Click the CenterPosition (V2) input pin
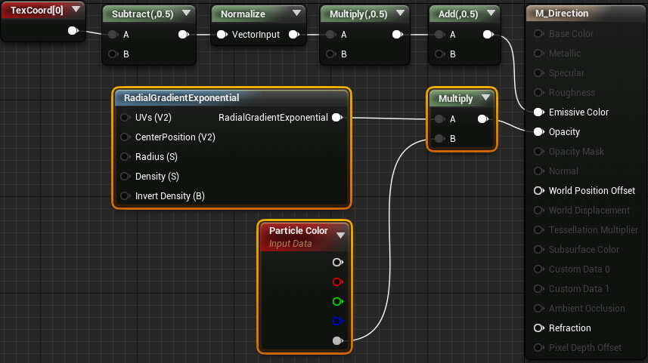This screenshot has width=648, height=363. click(125, 137)
